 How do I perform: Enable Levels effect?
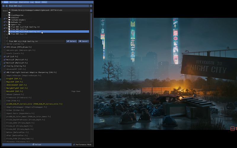point(4,54)
